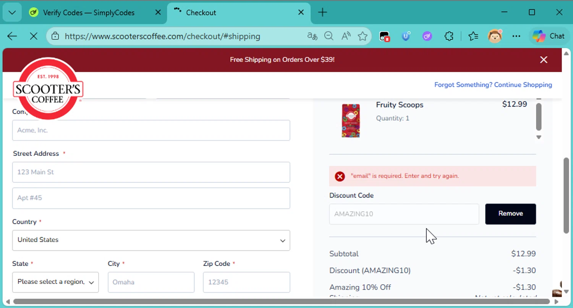
Task: Click the email is required error message
Action: coord(405,176)
